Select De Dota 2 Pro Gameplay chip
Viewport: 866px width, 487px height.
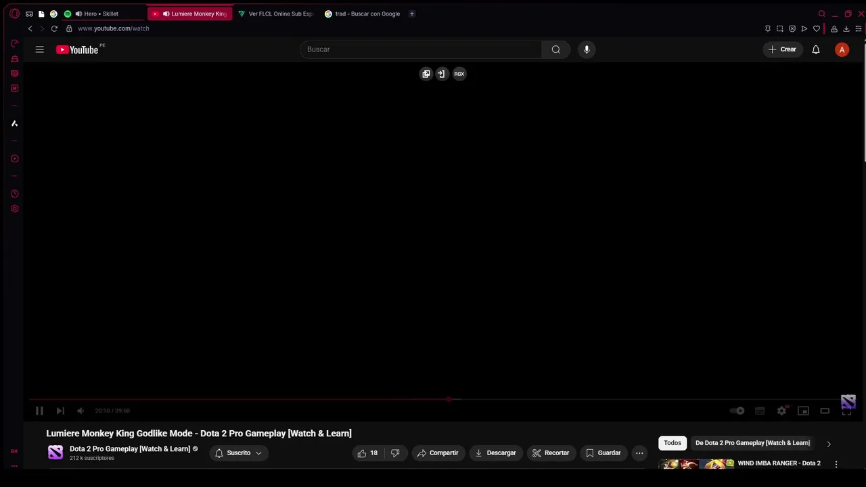(x=752, y=443)
